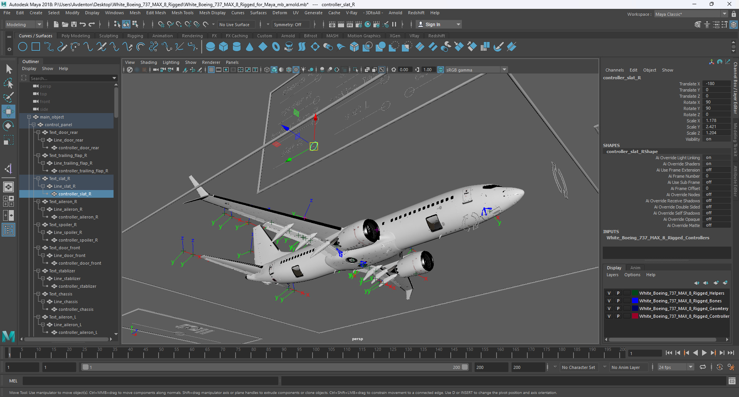Collapse the Text_slat_R tree node
The image size is (739, 397).
click(38, 178)
